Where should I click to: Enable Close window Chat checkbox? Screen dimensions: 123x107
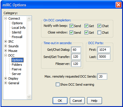99,33
